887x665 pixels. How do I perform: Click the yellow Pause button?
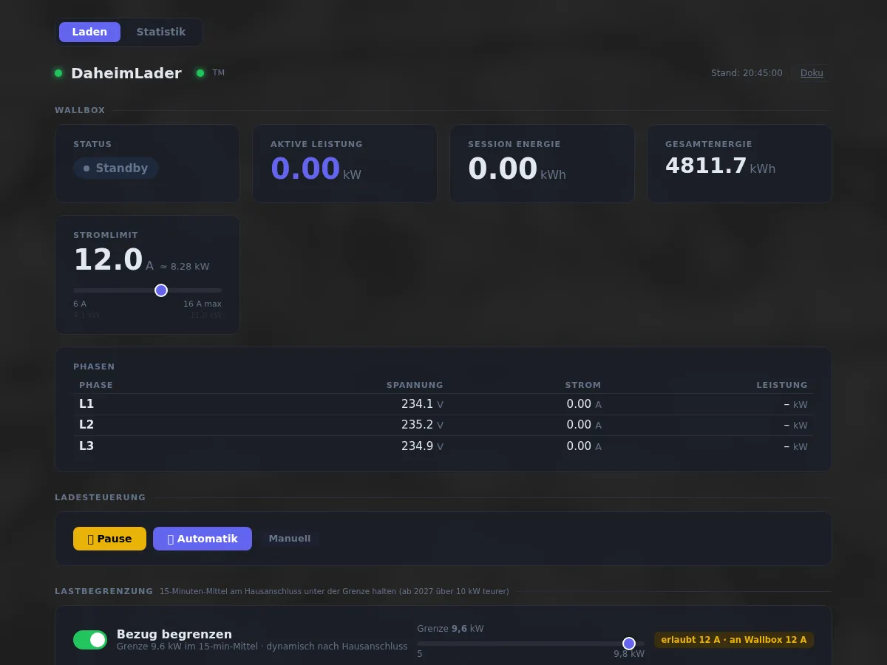[109, 539]
